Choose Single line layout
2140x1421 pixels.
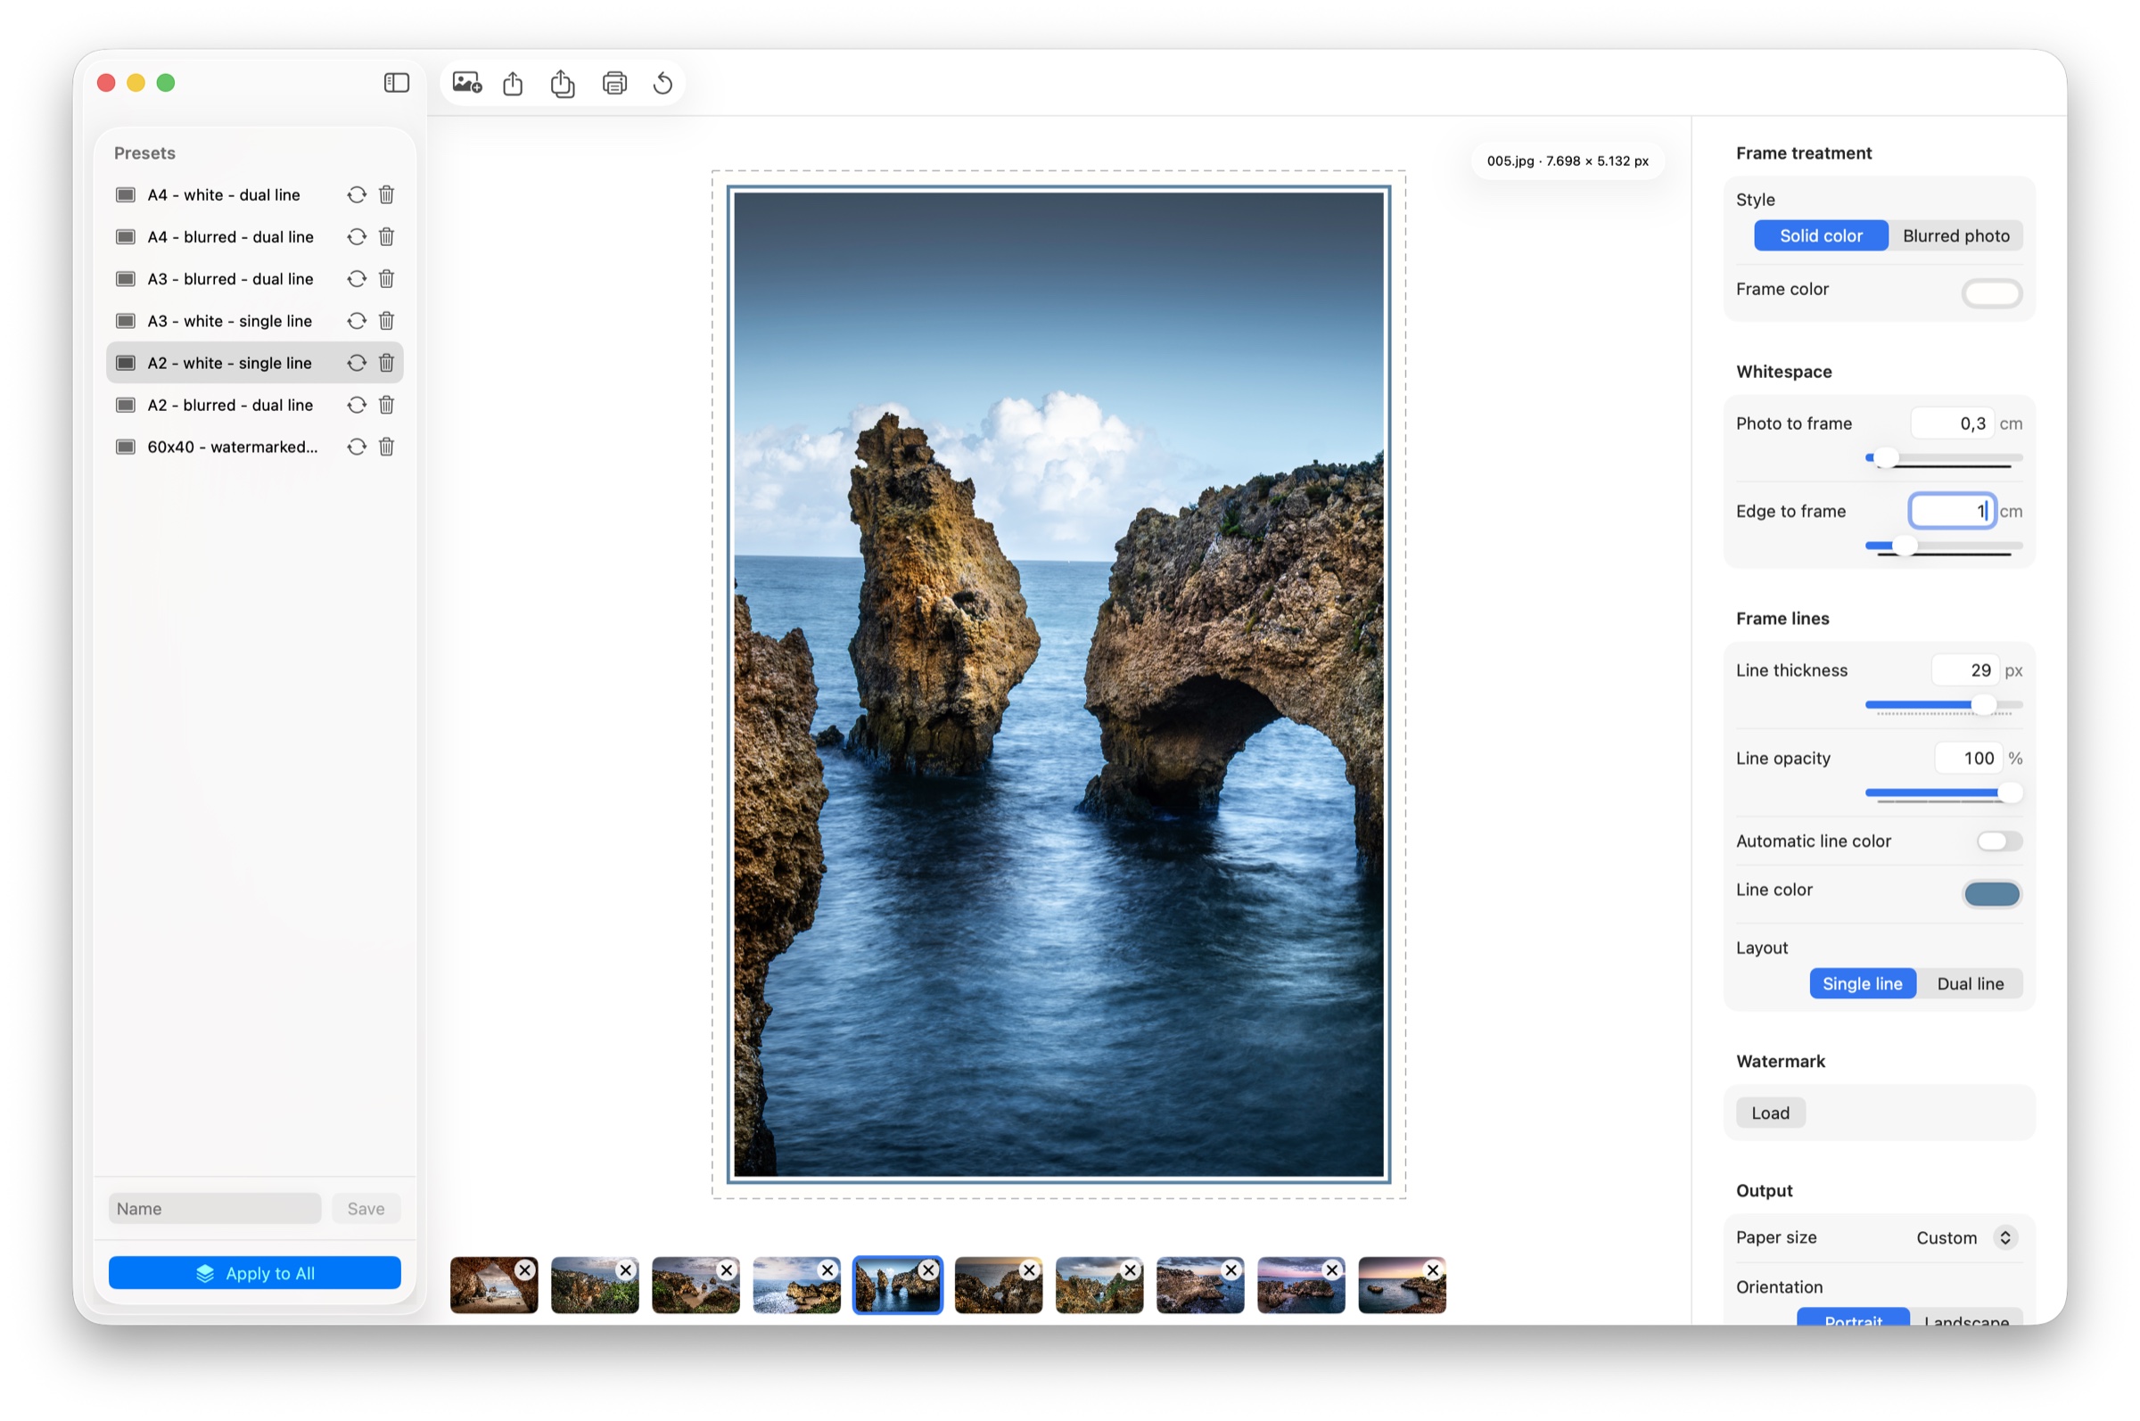pyautogui.click(x=1862, y=983)
